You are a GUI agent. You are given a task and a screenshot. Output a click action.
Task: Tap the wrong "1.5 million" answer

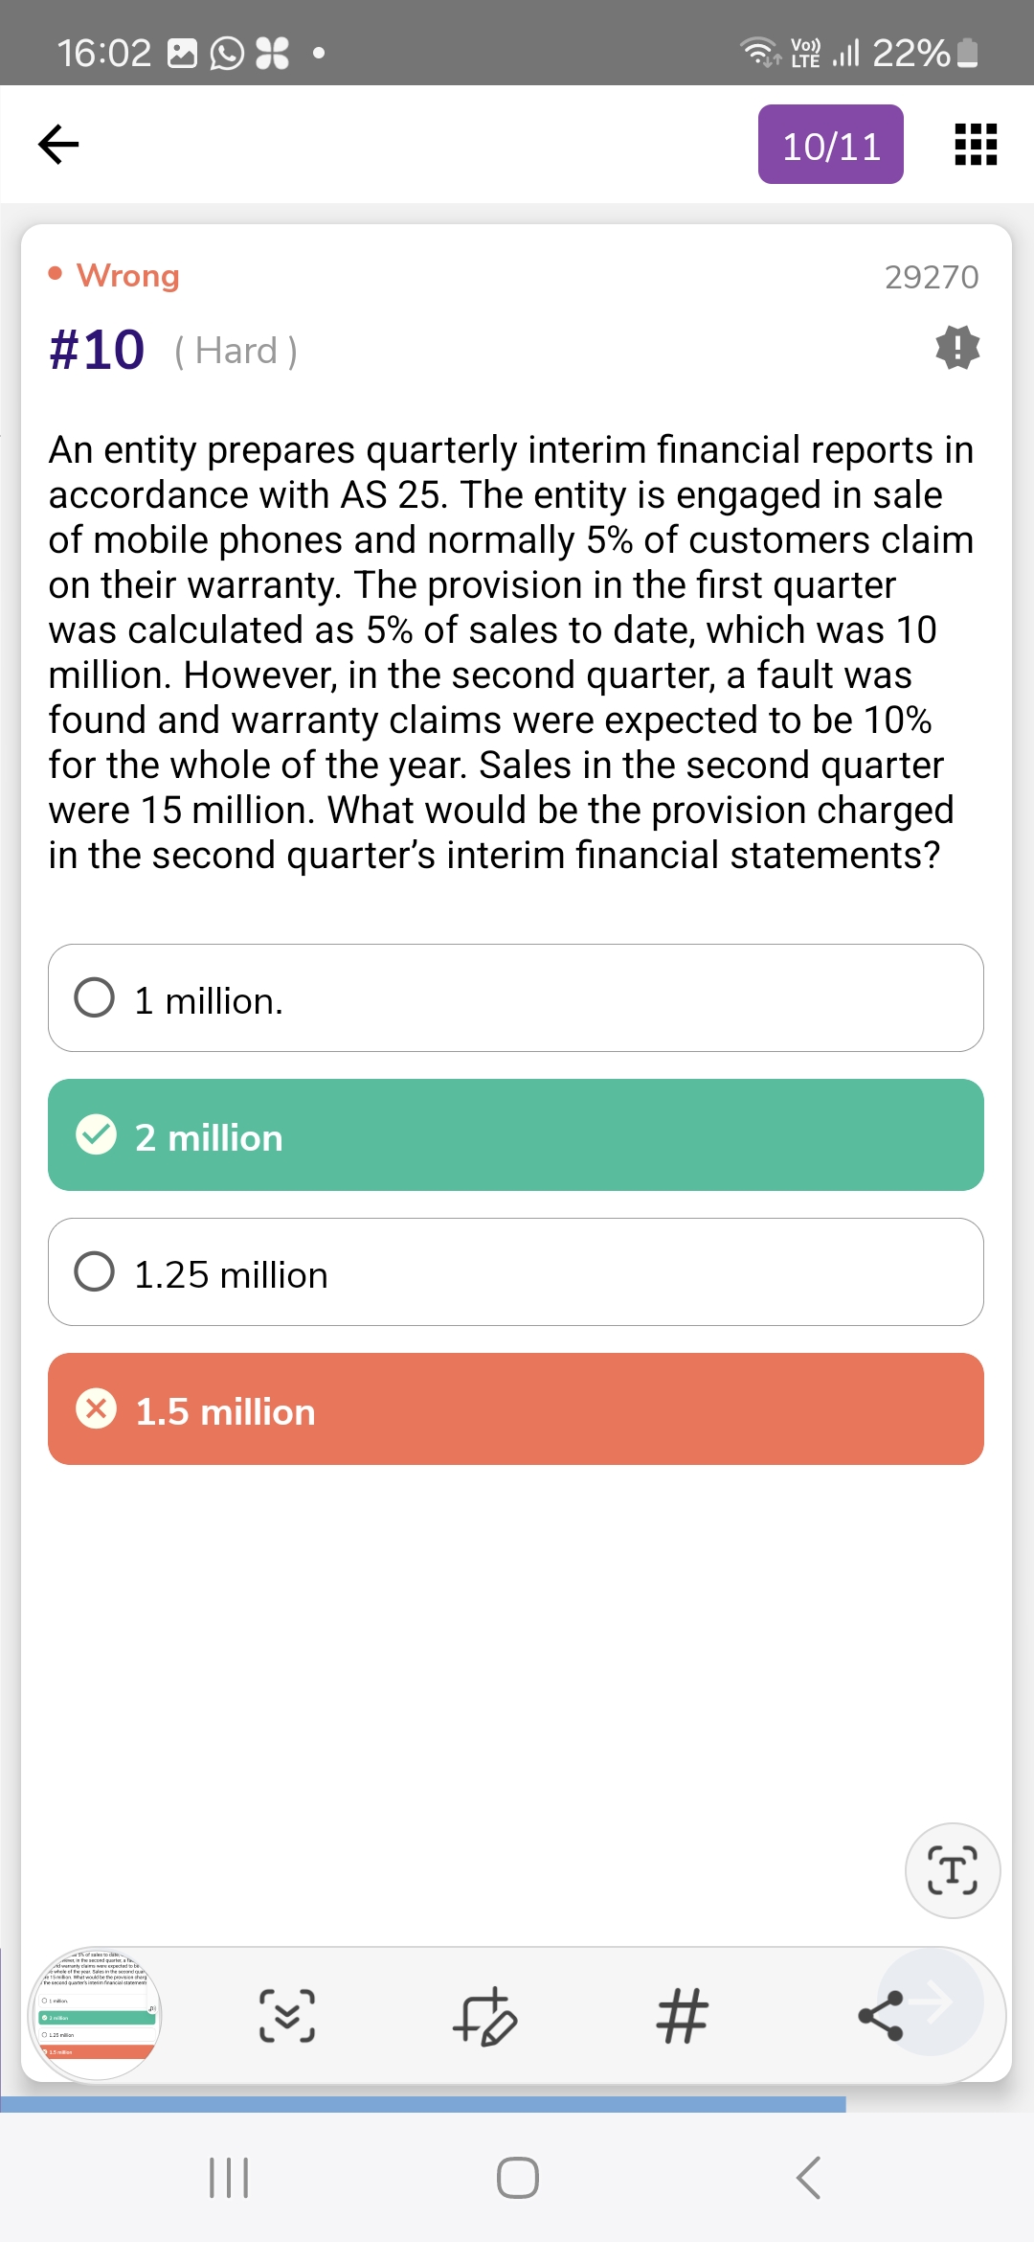click(515, 1409)
